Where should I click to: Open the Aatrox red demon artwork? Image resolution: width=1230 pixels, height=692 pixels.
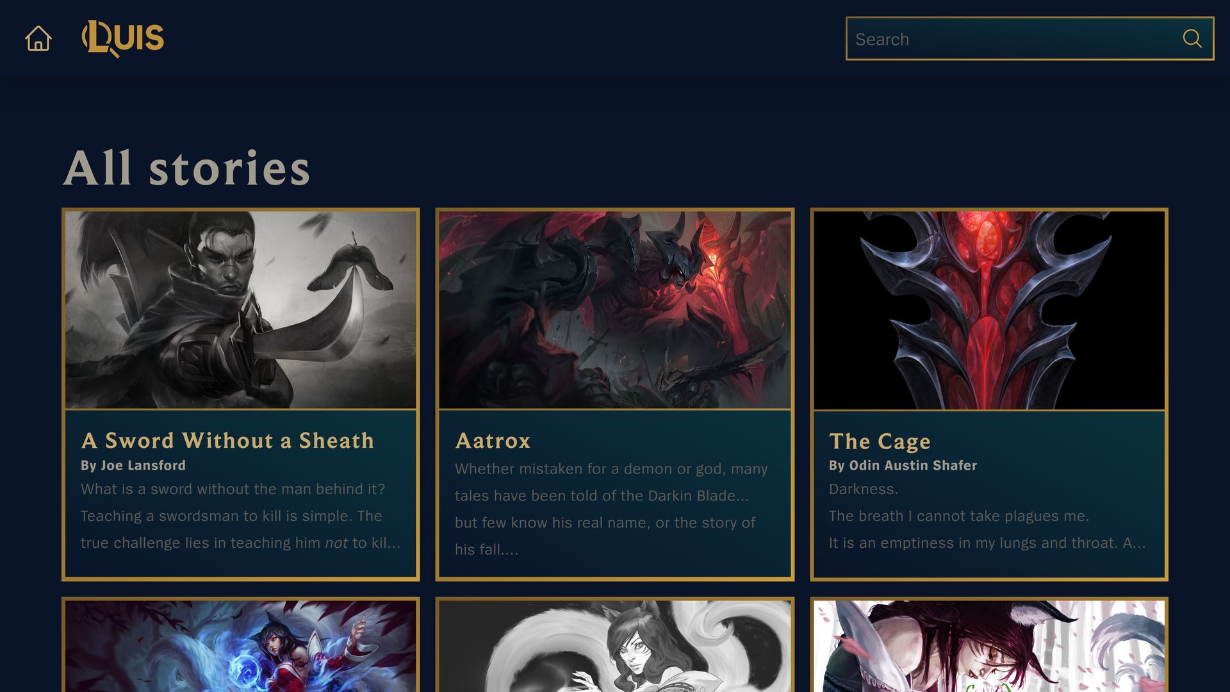tap(615, 310)
